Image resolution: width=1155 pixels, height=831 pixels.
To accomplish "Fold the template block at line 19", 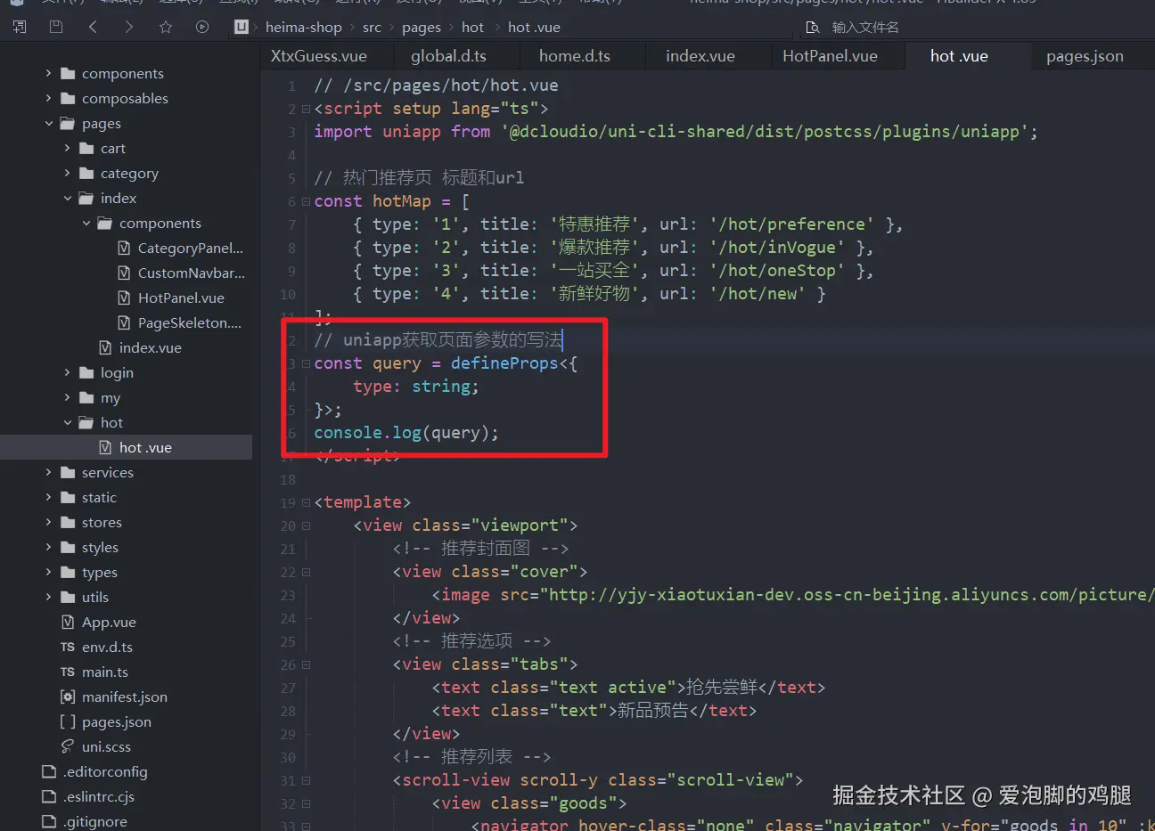I will 306,502.
